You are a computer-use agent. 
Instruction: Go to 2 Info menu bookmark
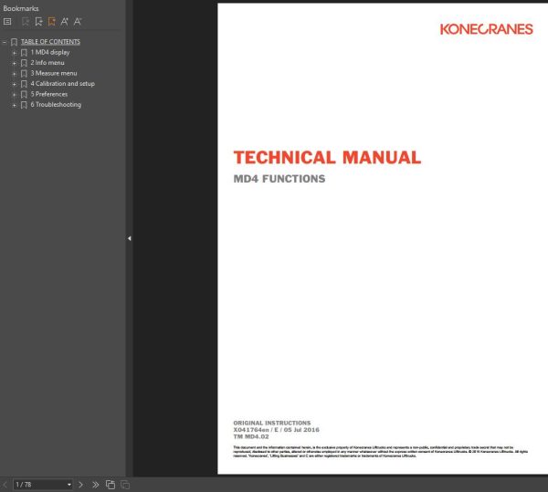click(47, 63)
